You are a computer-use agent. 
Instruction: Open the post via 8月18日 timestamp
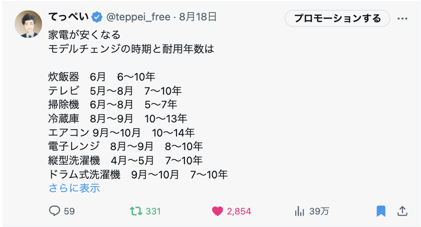198,17
